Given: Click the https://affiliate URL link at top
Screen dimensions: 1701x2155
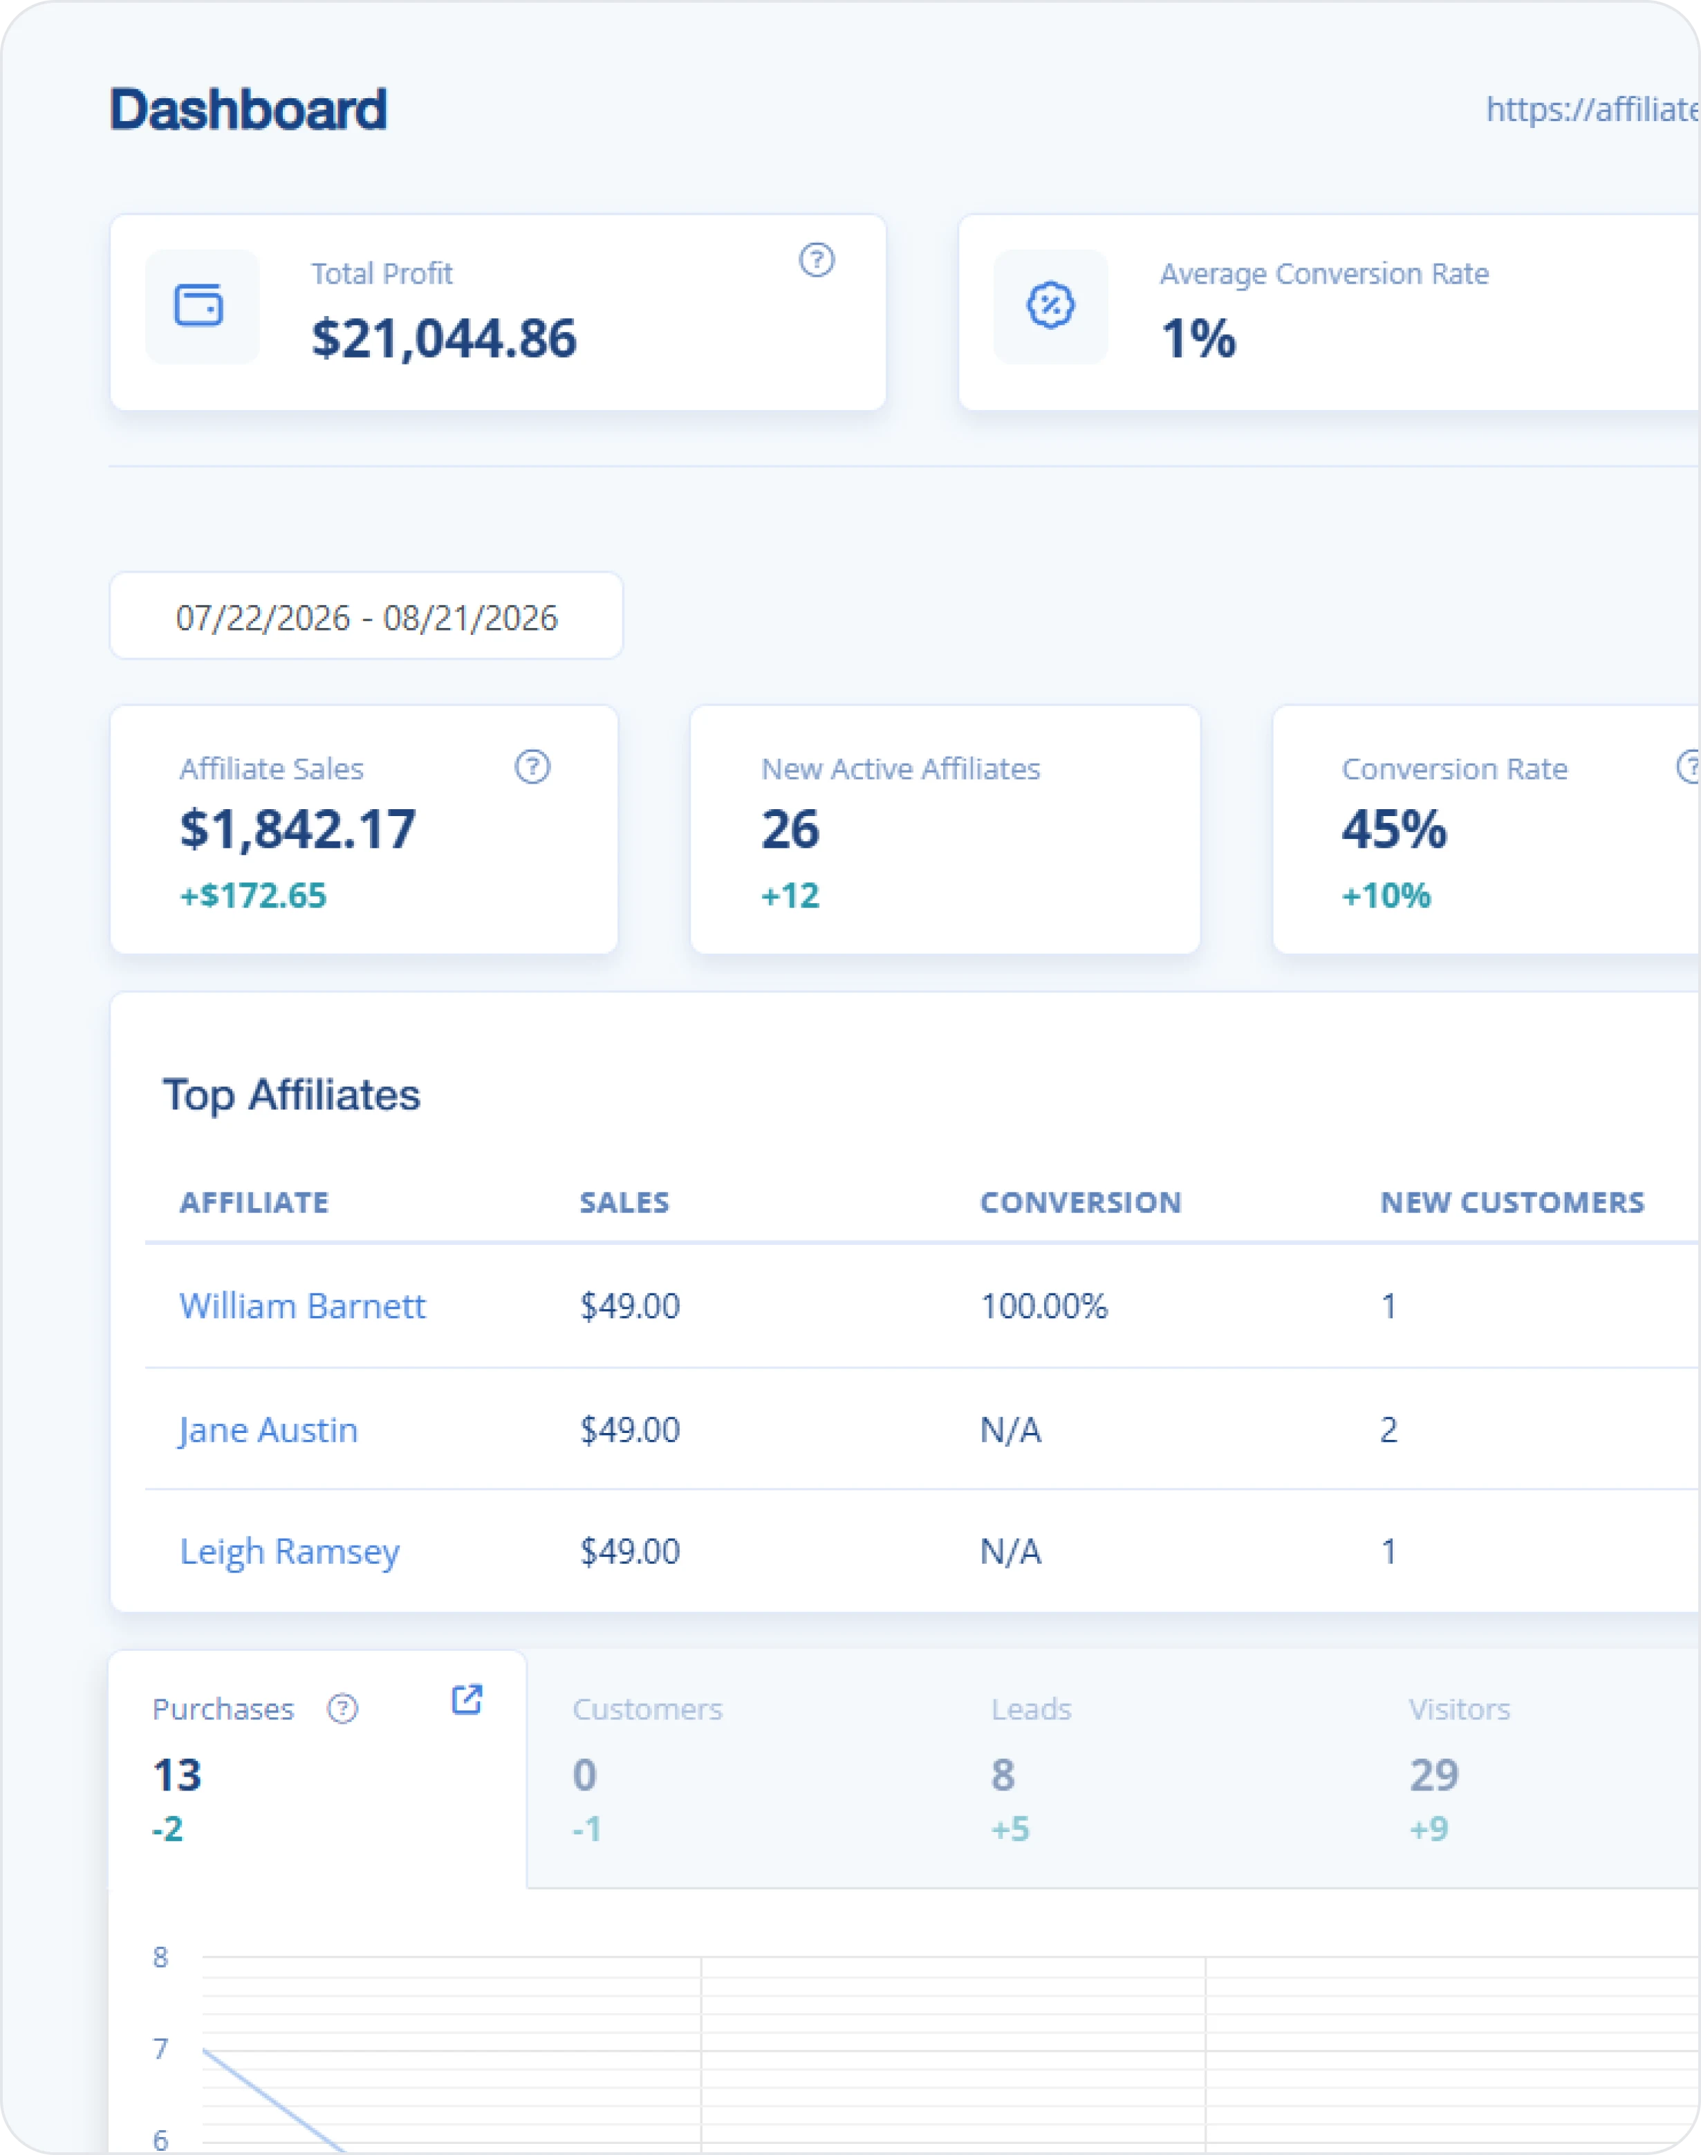Looking at the screenshot, I should click(1592, 109).
